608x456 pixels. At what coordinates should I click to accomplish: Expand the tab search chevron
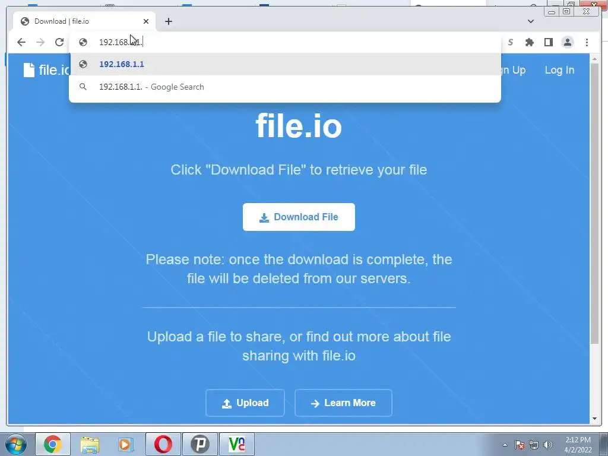(531, 21)
